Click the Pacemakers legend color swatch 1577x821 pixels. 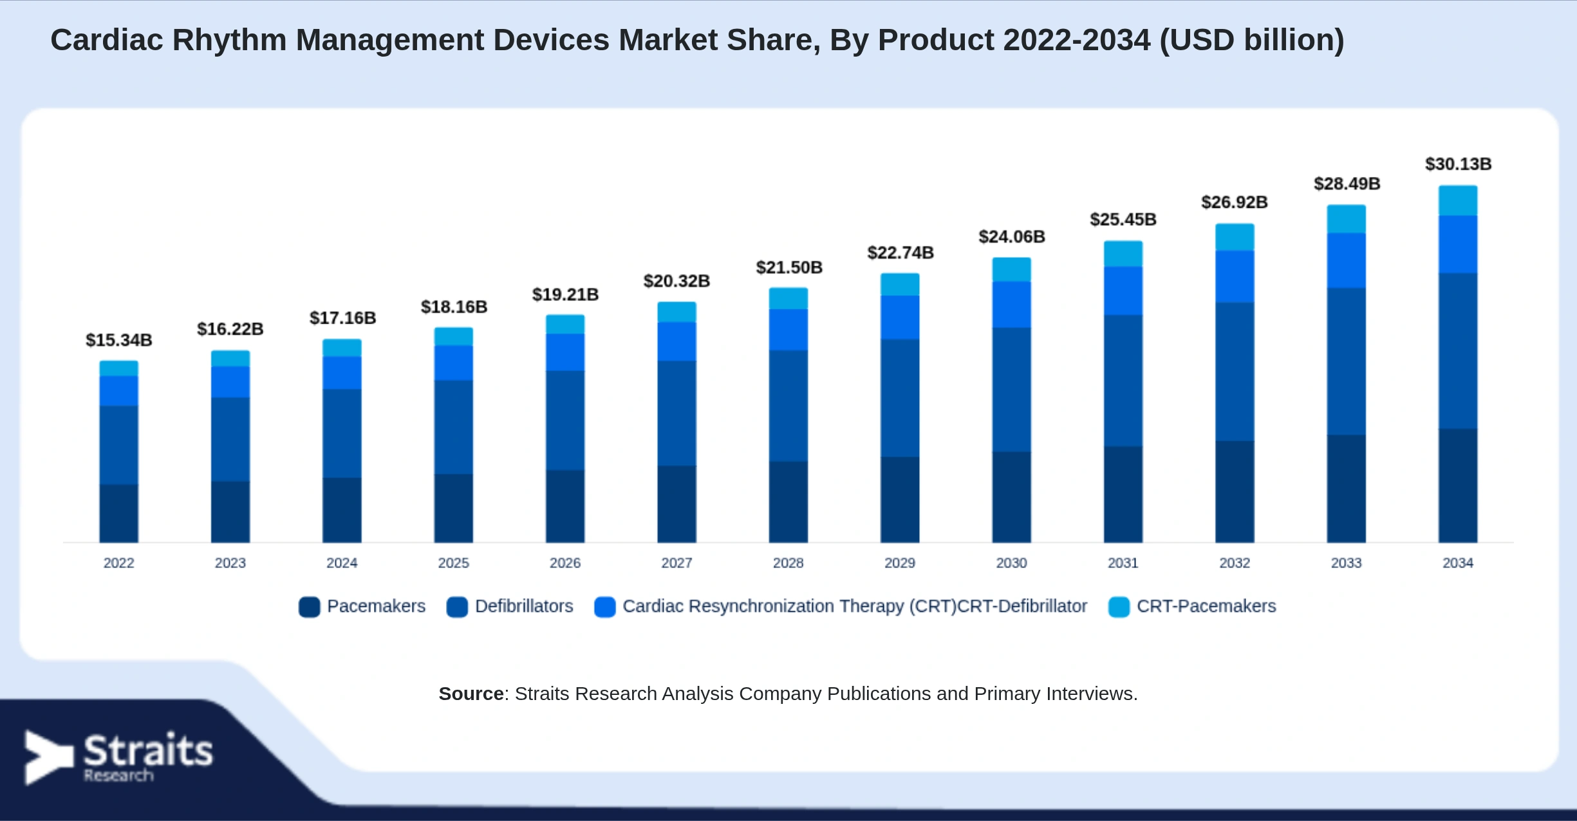pos(310,607)
